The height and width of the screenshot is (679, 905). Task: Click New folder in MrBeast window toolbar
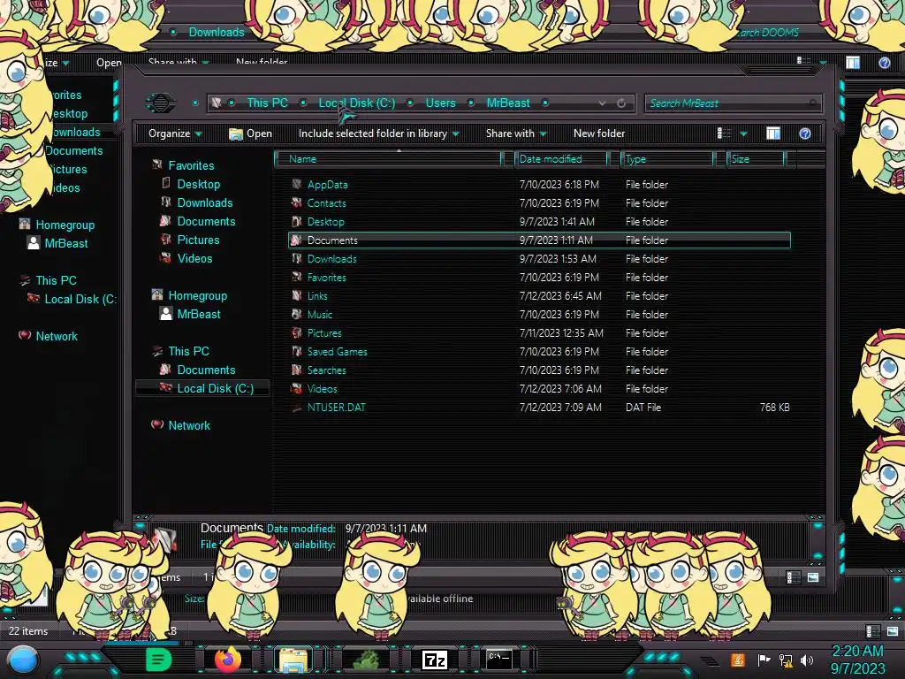point(599,134)
